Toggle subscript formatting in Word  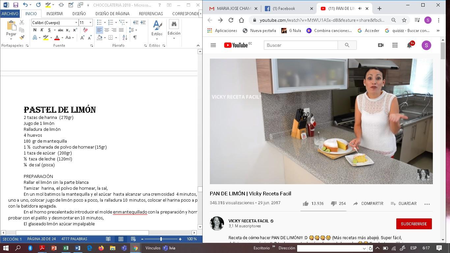[68, 30]
